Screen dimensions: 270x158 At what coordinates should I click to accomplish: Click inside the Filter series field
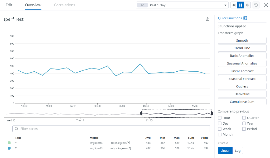click(105, 129)
